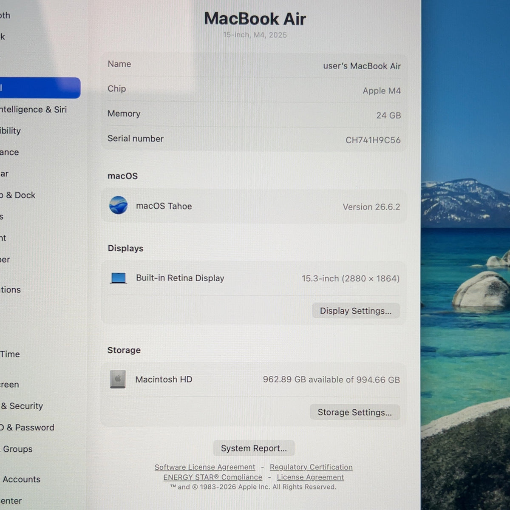The image size is (510, 510).
Task: Click the "15-inch, M4, 2025" model subtitle
Action: [255, 35]
